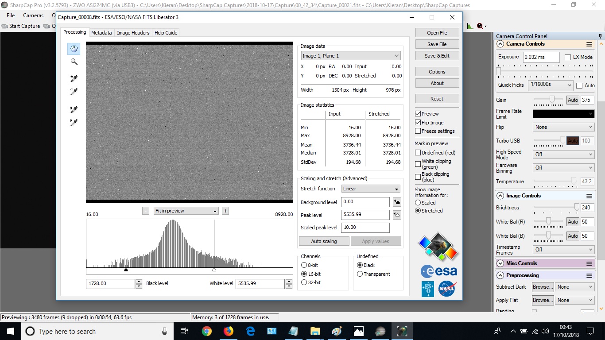This screenshot has height=340, width=605.
Task: Click the Reset button
Action: click(x=437, y=99)
